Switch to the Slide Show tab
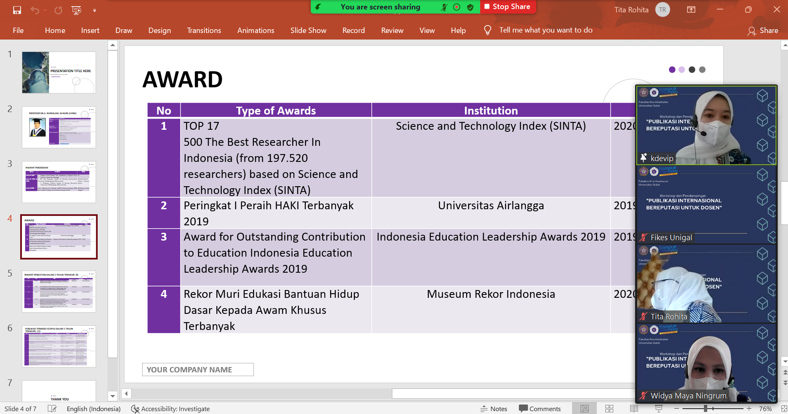Screen dimensions: 788x414 [x=308, y=30]
